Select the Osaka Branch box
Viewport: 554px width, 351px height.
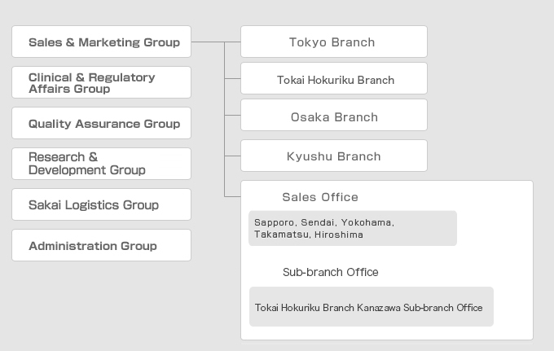(333, 117)
